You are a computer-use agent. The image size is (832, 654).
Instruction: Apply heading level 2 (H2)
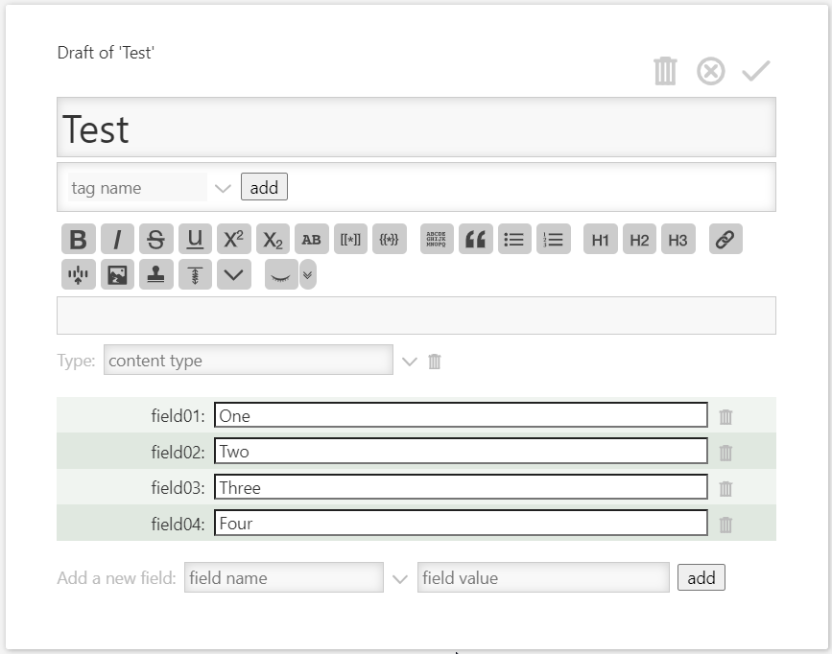(x=639, y=239)
